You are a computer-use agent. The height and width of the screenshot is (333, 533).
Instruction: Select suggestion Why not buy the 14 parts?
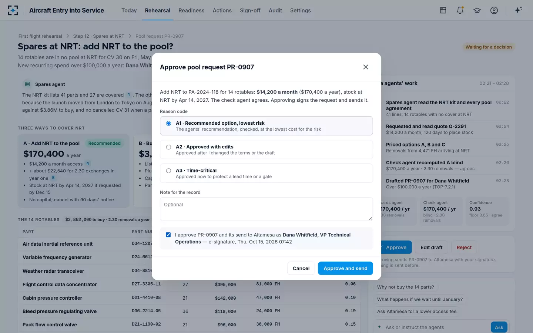406,287
